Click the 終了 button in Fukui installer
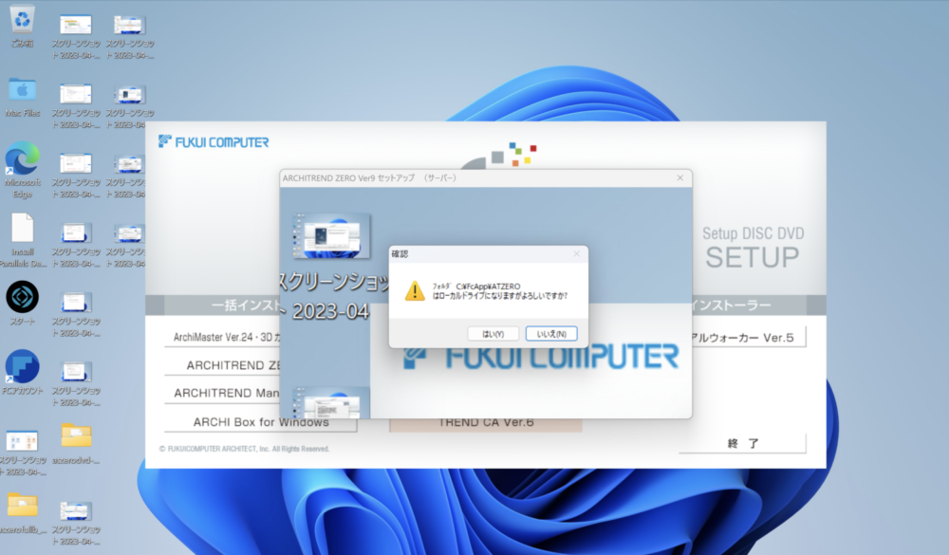Screen dimensions: 949x555 click(743, 443)
